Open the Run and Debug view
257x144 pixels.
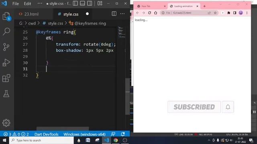click(6, 62)
